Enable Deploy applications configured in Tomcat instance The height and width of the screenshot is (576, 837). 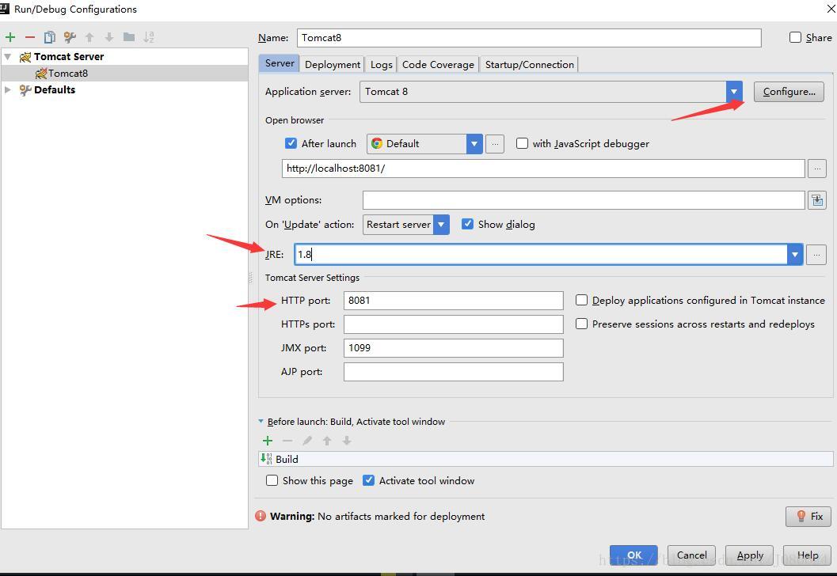coord(581,300)
